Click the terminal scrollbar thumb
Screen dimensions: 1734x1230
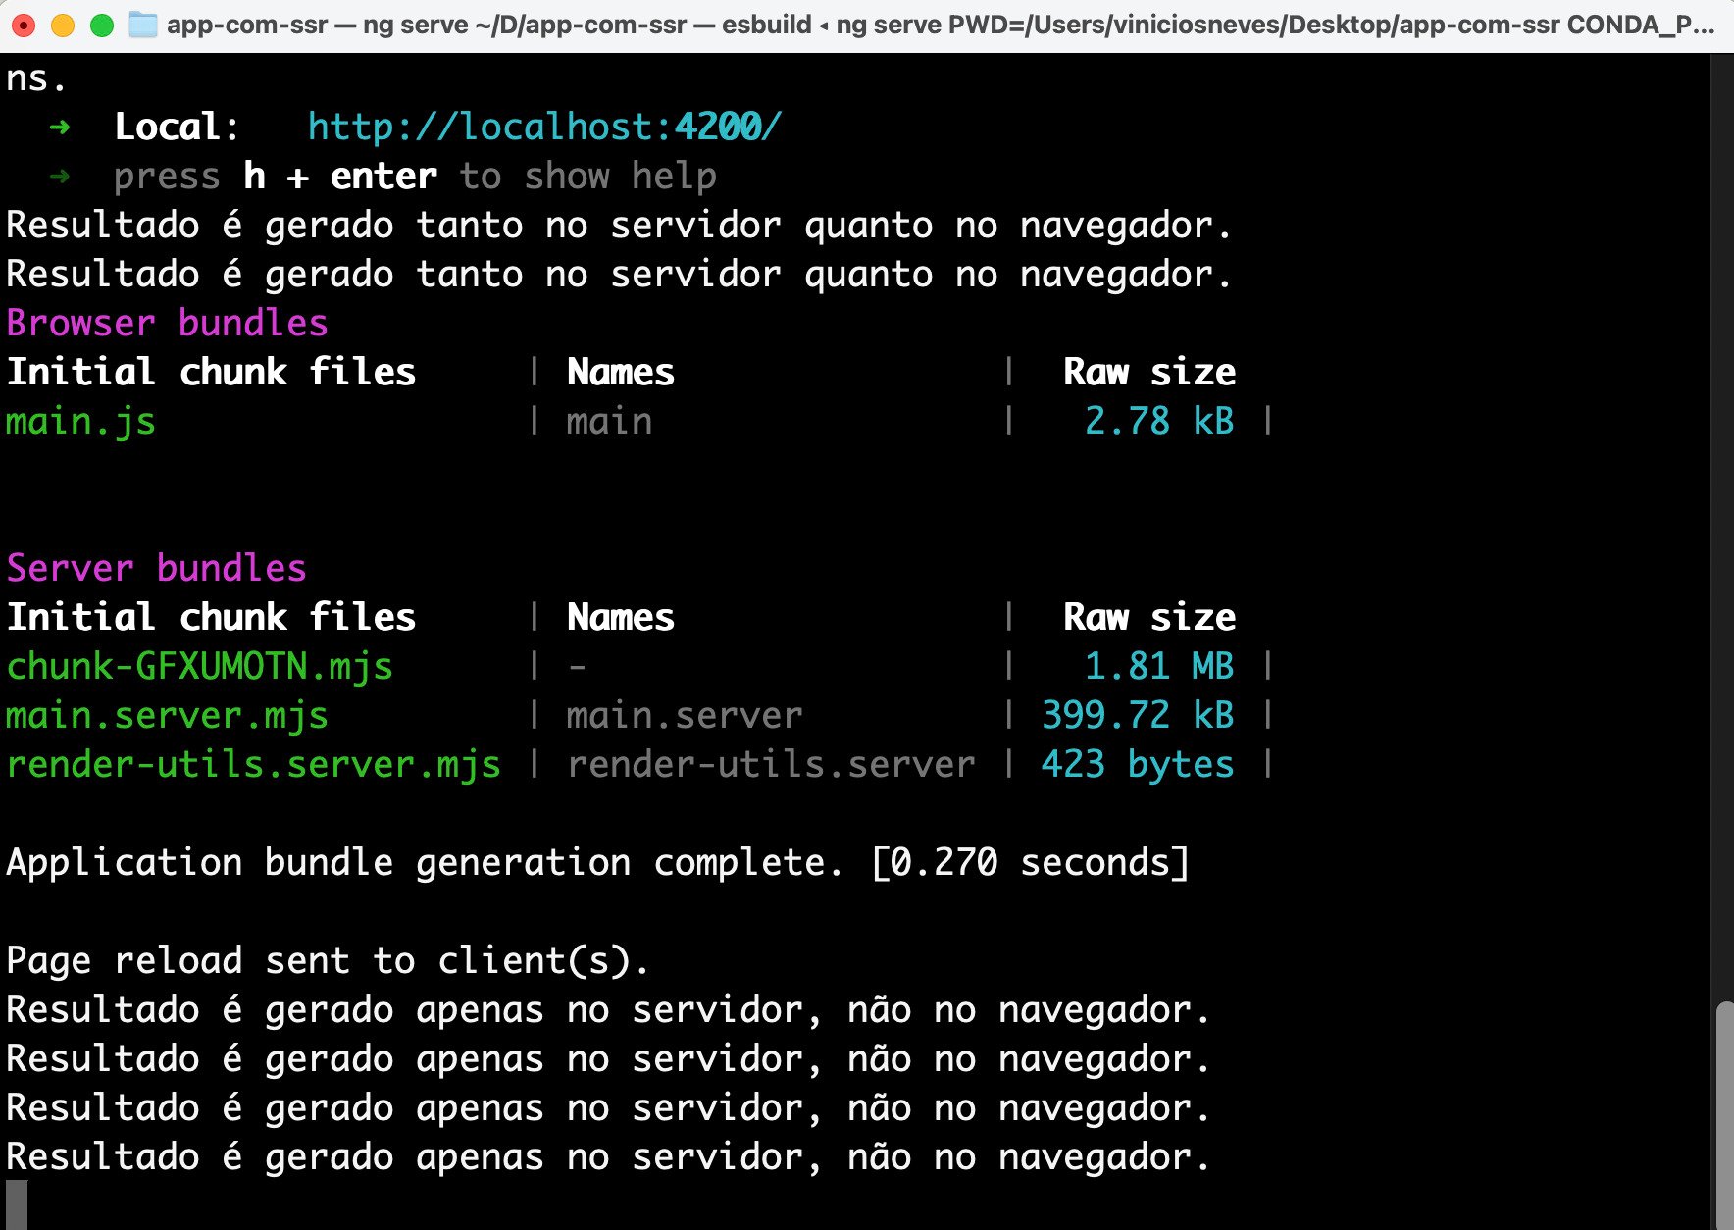pyautogui.click(x=1723, y=1115)
